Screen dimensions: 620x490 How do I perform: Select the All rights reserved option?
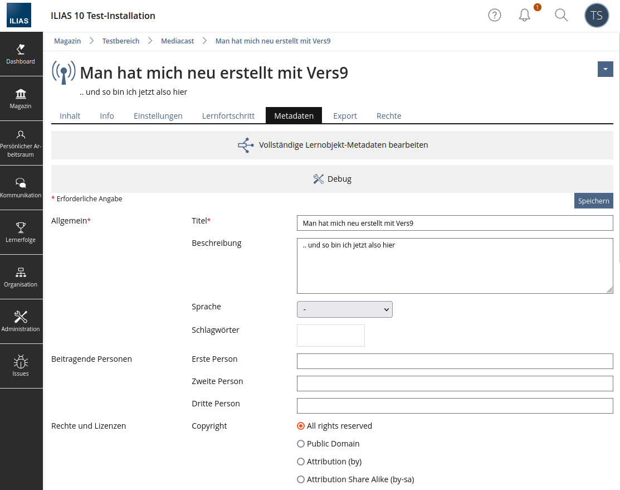pyautogui.click(x=301, y=426)
